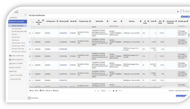Click the document export icon button
The image size is (190, 109).
[185, 17]
